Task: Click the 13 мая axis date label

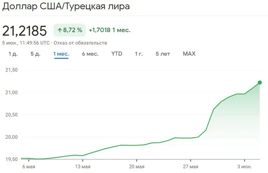Action: click(82, 167)
